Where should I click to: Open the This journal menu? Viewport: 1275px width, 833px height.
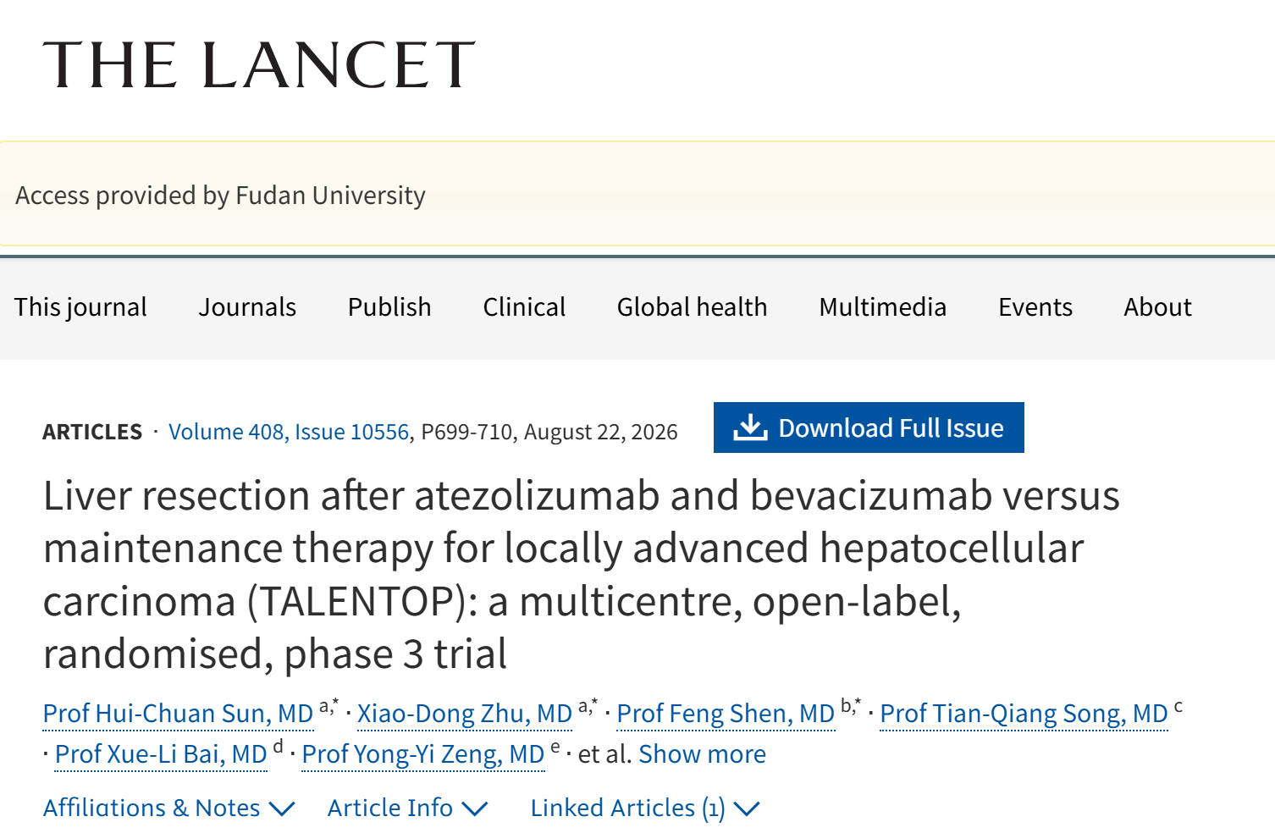[x=80, y=307]
